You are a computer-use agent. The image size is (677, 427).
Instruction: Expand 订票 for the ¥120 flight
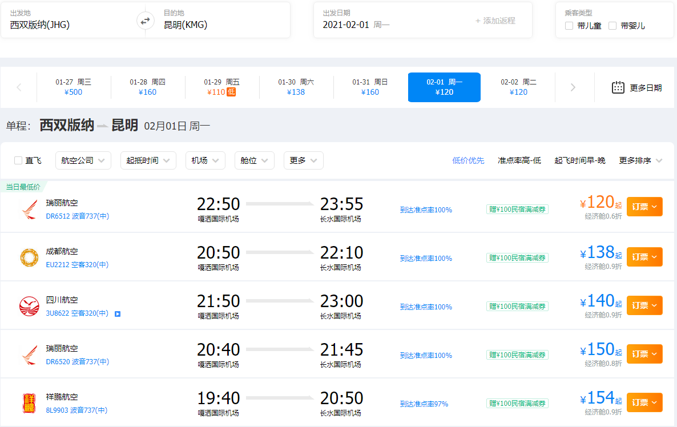point(644,207)
